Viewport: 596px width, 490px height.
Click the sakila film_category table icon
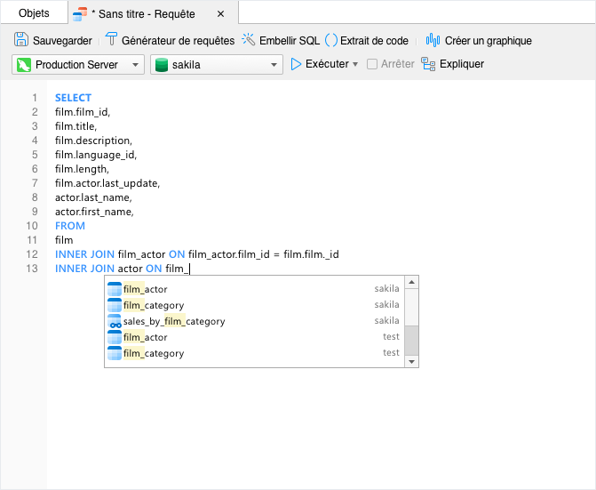(115, 305)
